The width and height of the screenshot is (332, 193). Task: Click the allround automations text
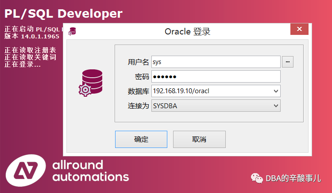click(91, 171)
